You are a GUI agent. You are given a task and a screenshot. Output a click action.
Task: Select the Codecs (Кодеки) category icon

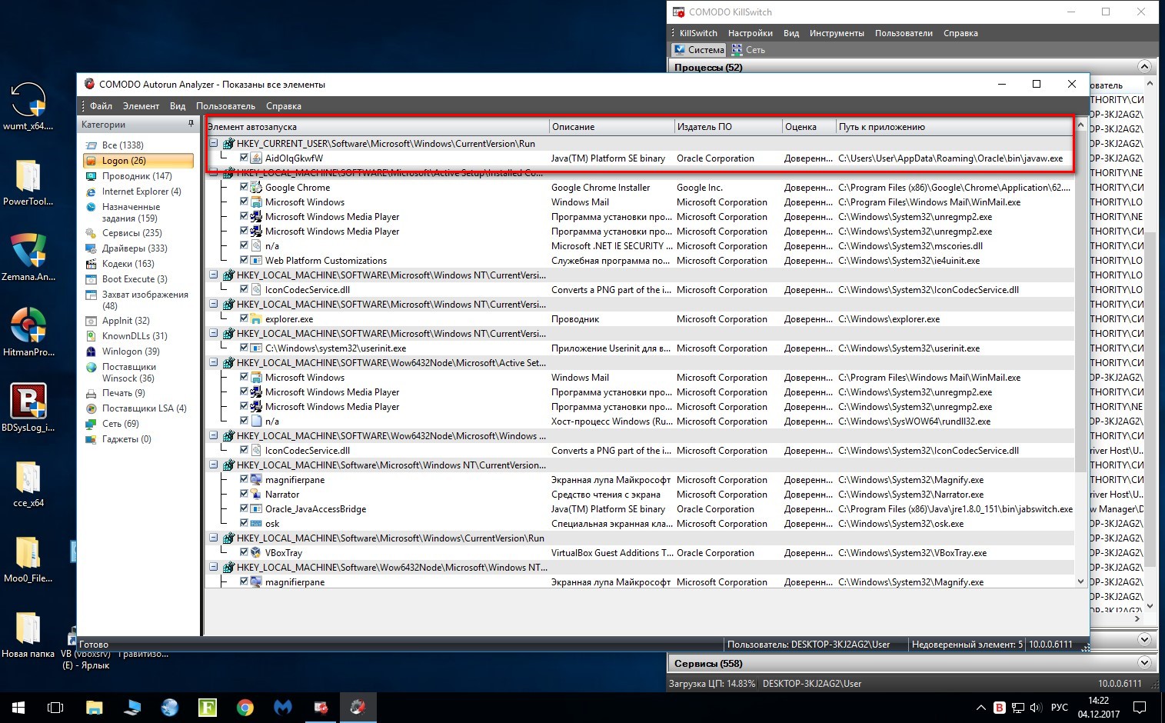click(x=91, y=264)
